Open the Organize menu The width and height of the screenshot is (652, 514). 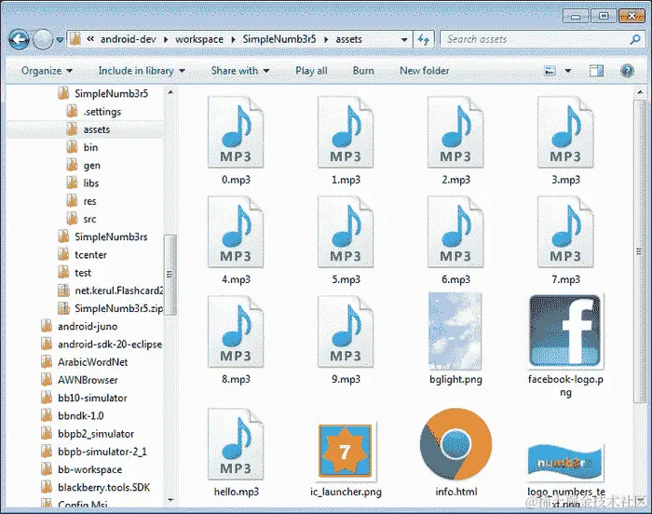(47, 71)
